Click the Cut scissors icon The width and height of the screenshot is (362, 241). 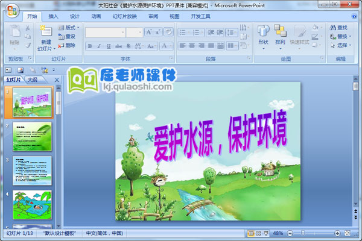(x=28, y=28)
